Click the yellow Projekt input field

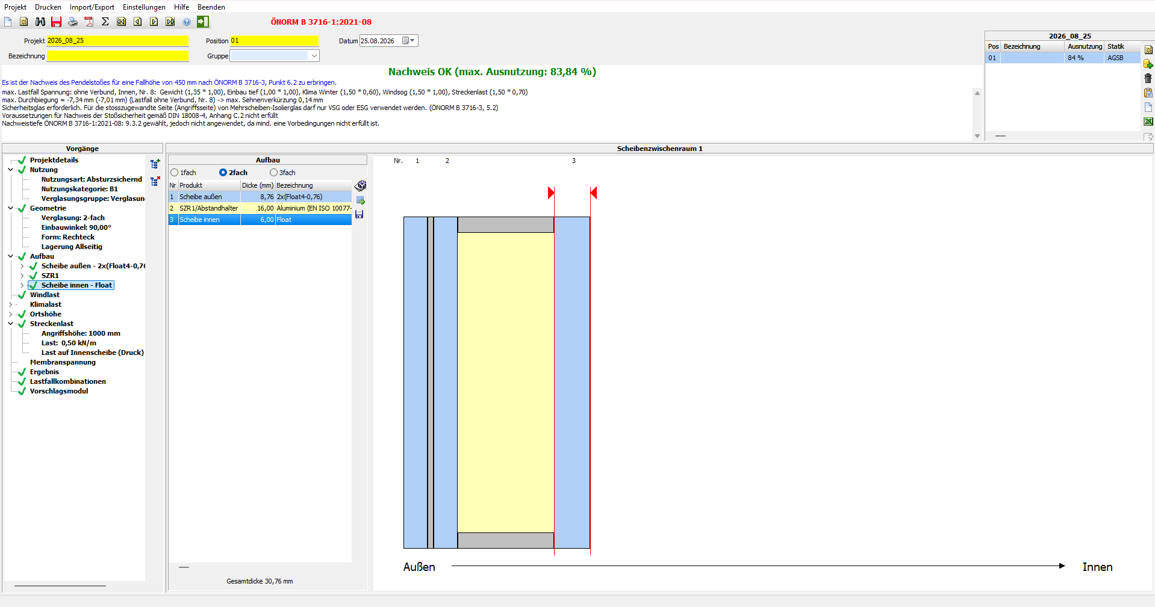point(118,41)
